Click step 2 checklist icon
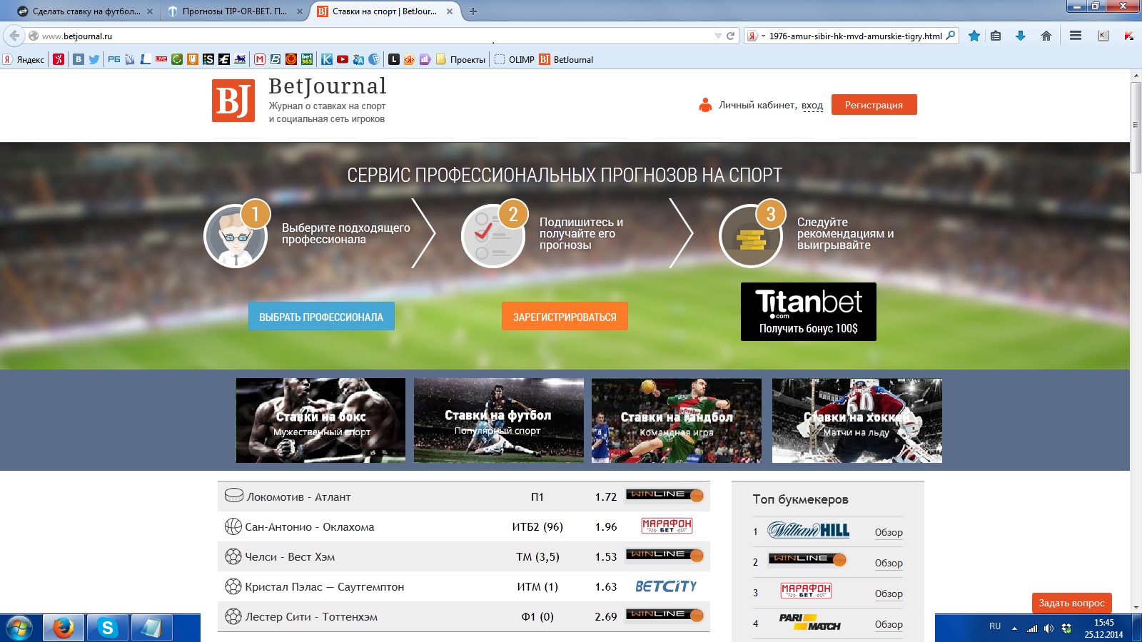1142x642 pixels. coord(493,236)
